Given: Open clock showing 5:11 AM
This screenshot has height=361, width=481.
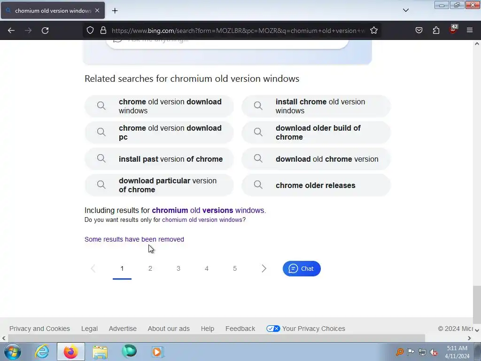Looking at the screenshot, I should pyautogui.click(x=457, y=352).
